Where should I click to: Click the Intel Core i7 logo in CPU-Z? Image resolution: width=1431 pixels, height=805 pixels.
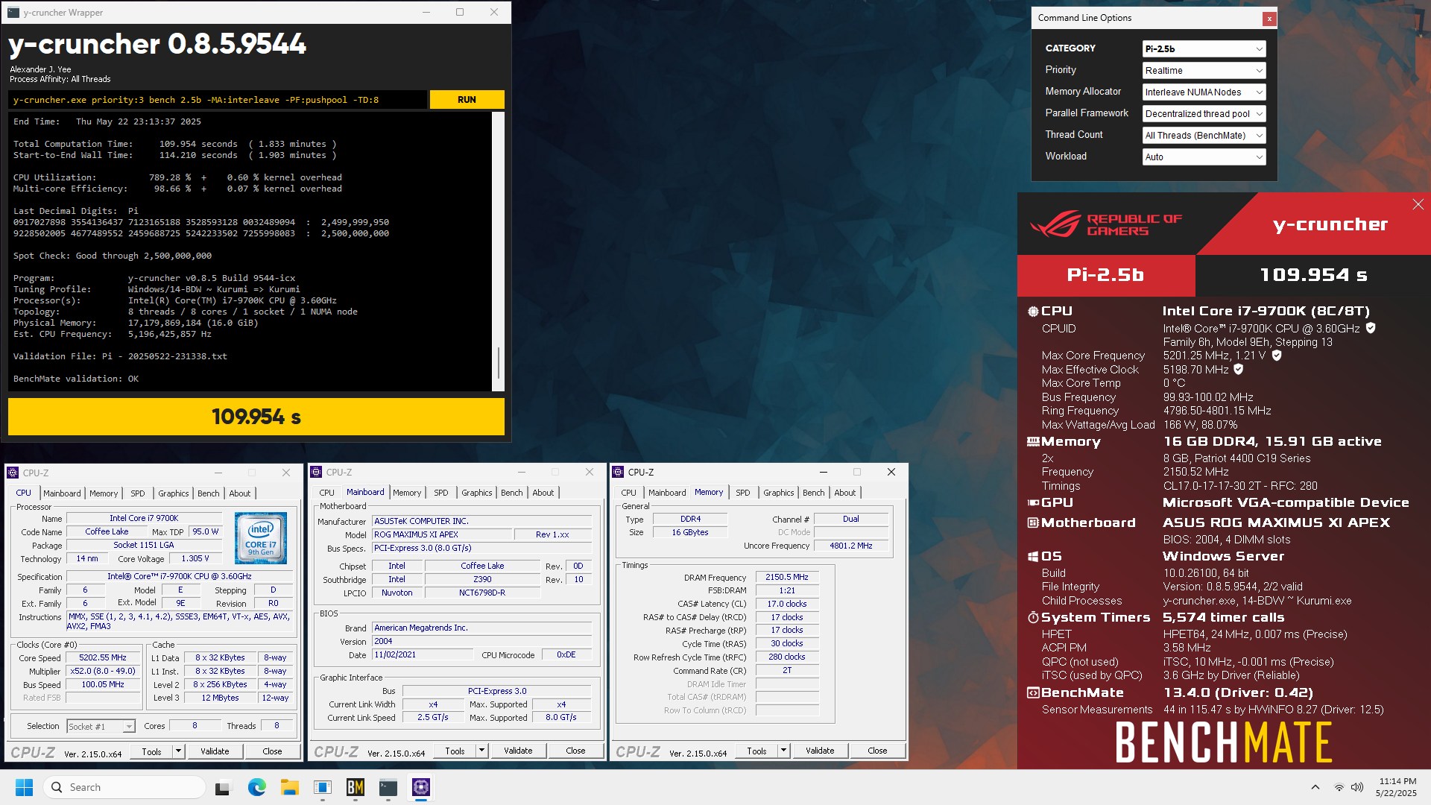point(261,537)
